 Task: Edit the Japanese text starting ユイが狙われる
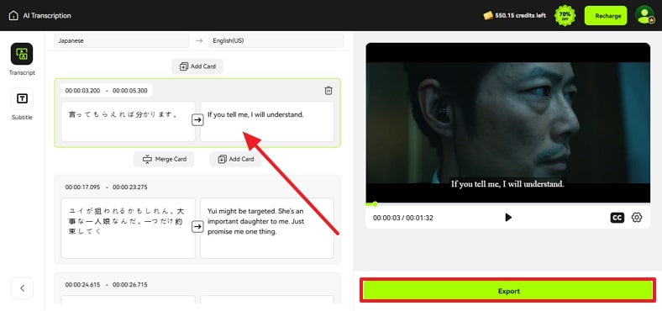(128, 228)
